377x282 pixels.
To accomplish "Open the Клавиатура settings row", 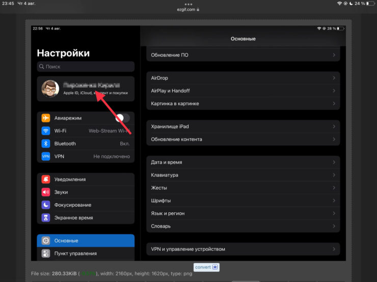I will tap(243, 175).
